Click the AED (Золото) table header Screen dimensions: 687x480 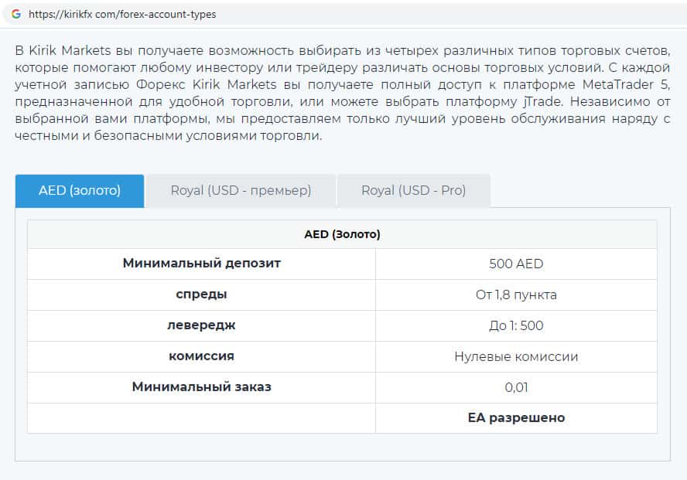click(342, 234)
